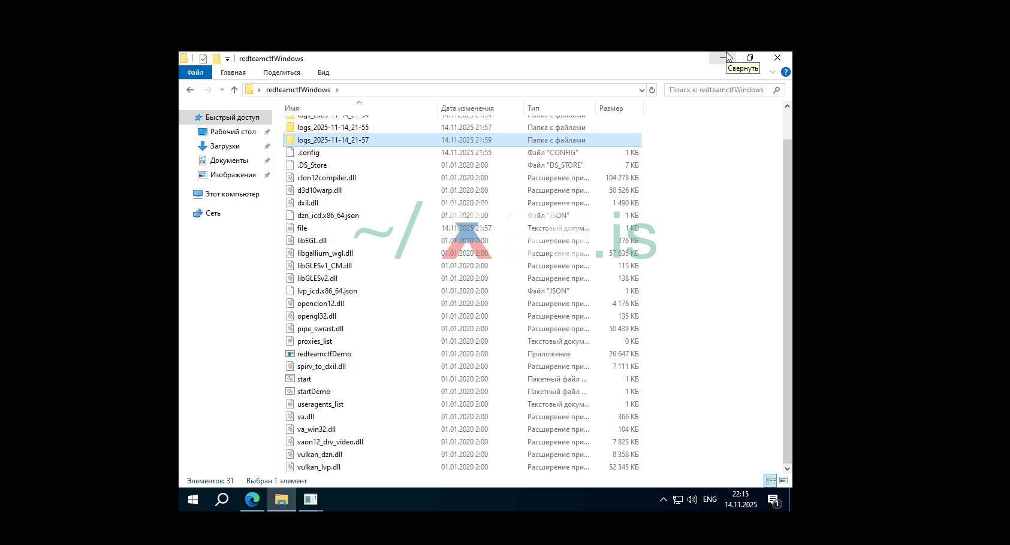This screenshot has width=1010, height=545.
Task: Expand the ribbon using the chevron
Action: [x=773, y=72]
